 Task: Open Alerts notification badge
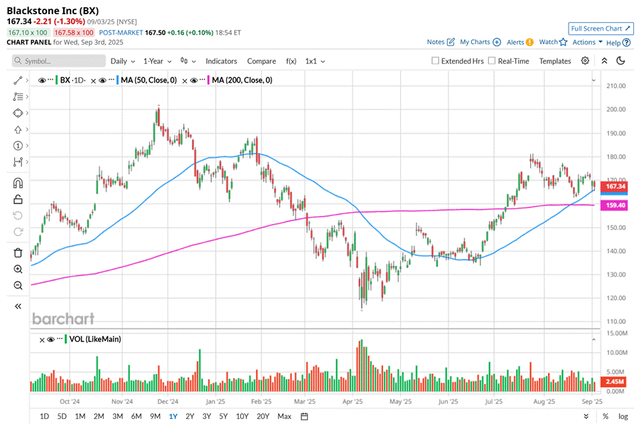(x=529, y=42)
